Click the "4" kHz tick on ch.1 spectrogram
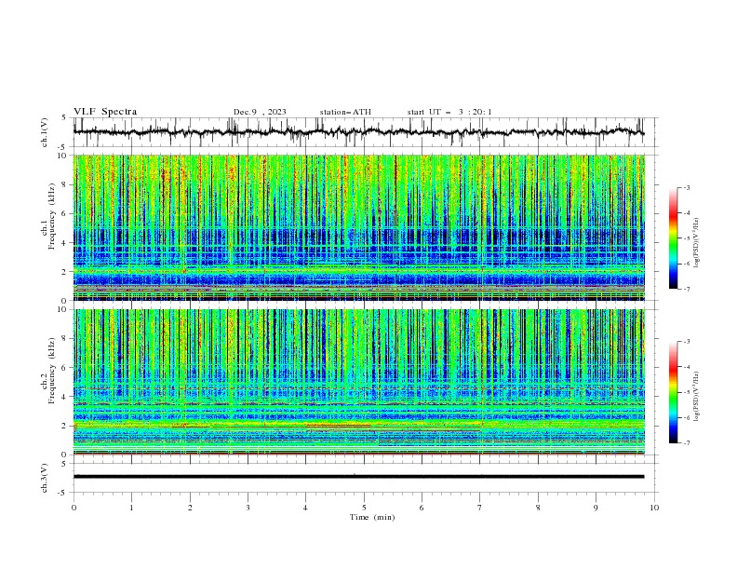Viewport: 737px width, 570px height. (x=65, y=243)
